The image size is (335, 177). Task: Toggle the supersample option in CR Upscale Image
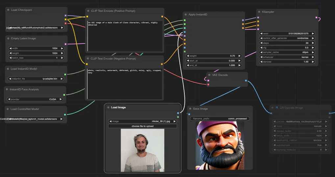point(300,145)
